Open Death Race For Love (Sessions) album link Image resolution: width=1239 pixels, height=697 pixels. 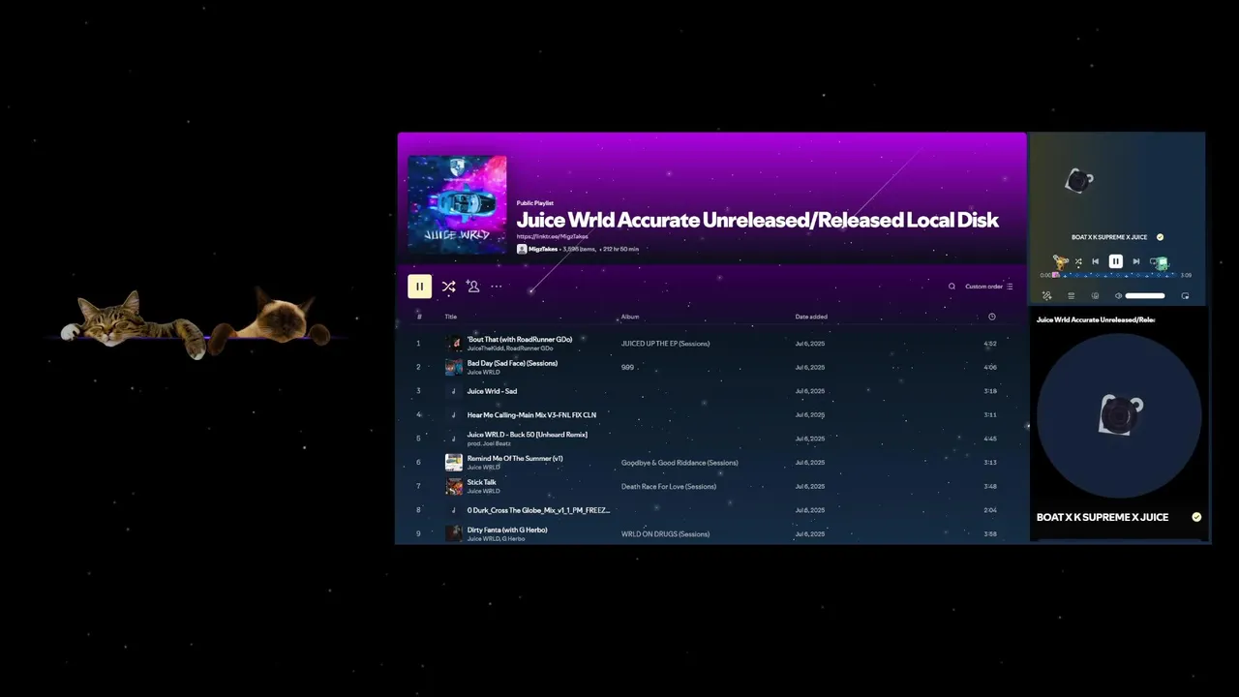[x=669, y=486]
